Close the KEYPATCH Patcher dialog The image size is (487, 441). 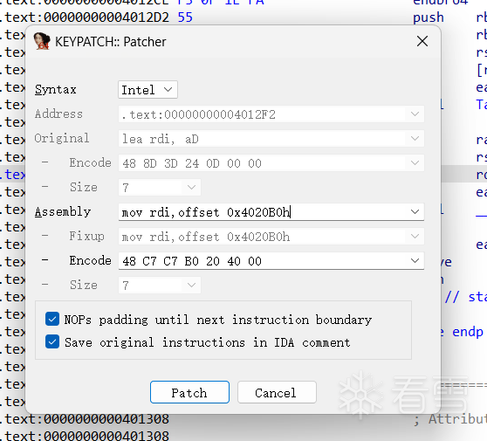[x=422, y=41]
